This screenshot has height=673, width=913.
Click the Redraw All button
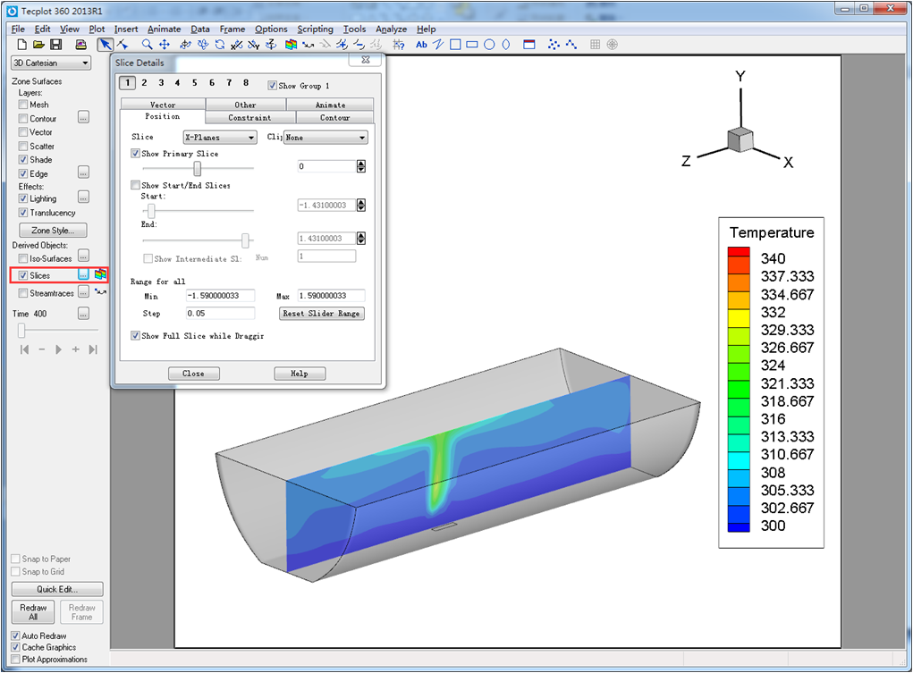pyautogui.click(x=33, y=612)
